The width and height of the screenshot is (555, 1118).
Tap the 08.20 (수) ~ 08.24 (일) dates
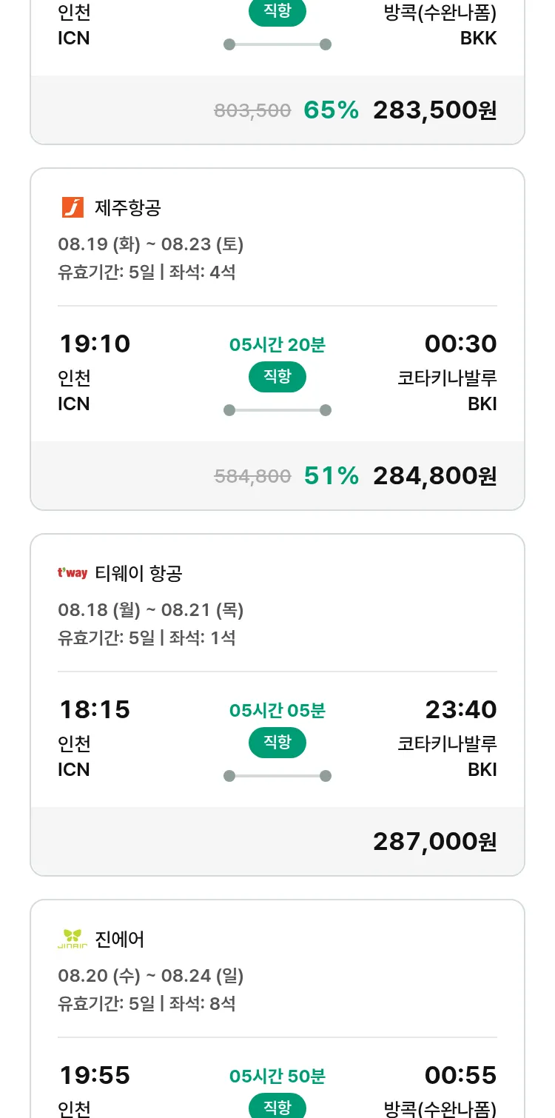151,976
